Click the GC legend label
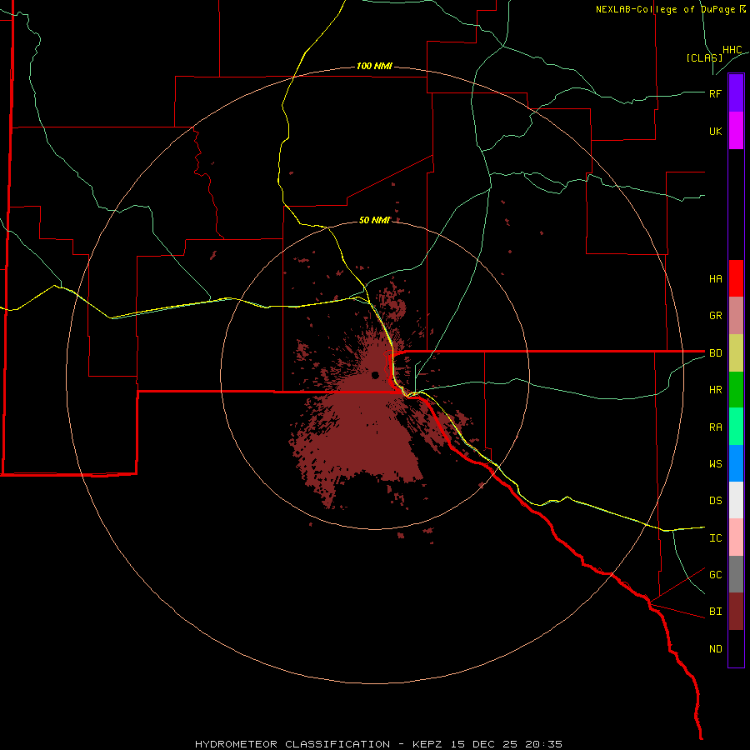 715,575
